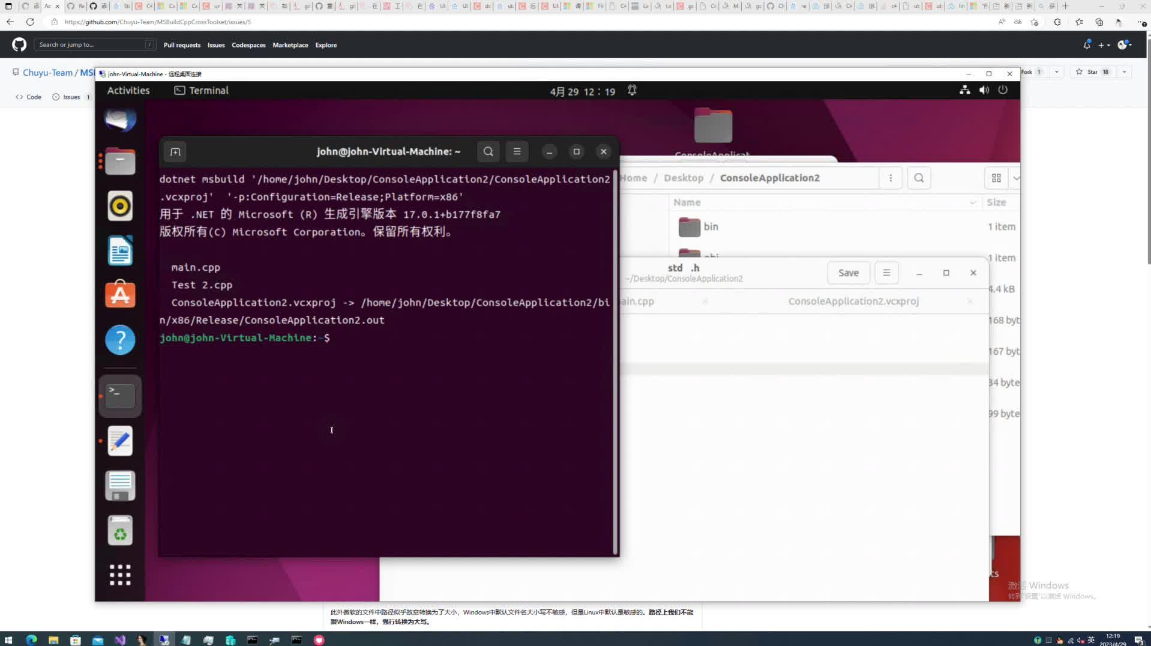Expand the GitHub create-new plus dropdown
Image resolution: width=1151 pixels, height=646 pixels.
(x=1104, y=45)
